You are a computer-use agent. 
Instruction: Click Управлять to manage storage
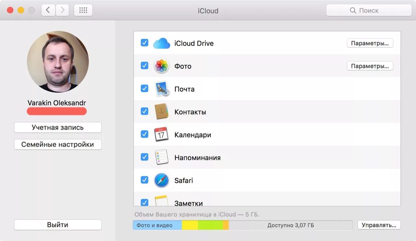pyautogui.click(x=379, y=225)
